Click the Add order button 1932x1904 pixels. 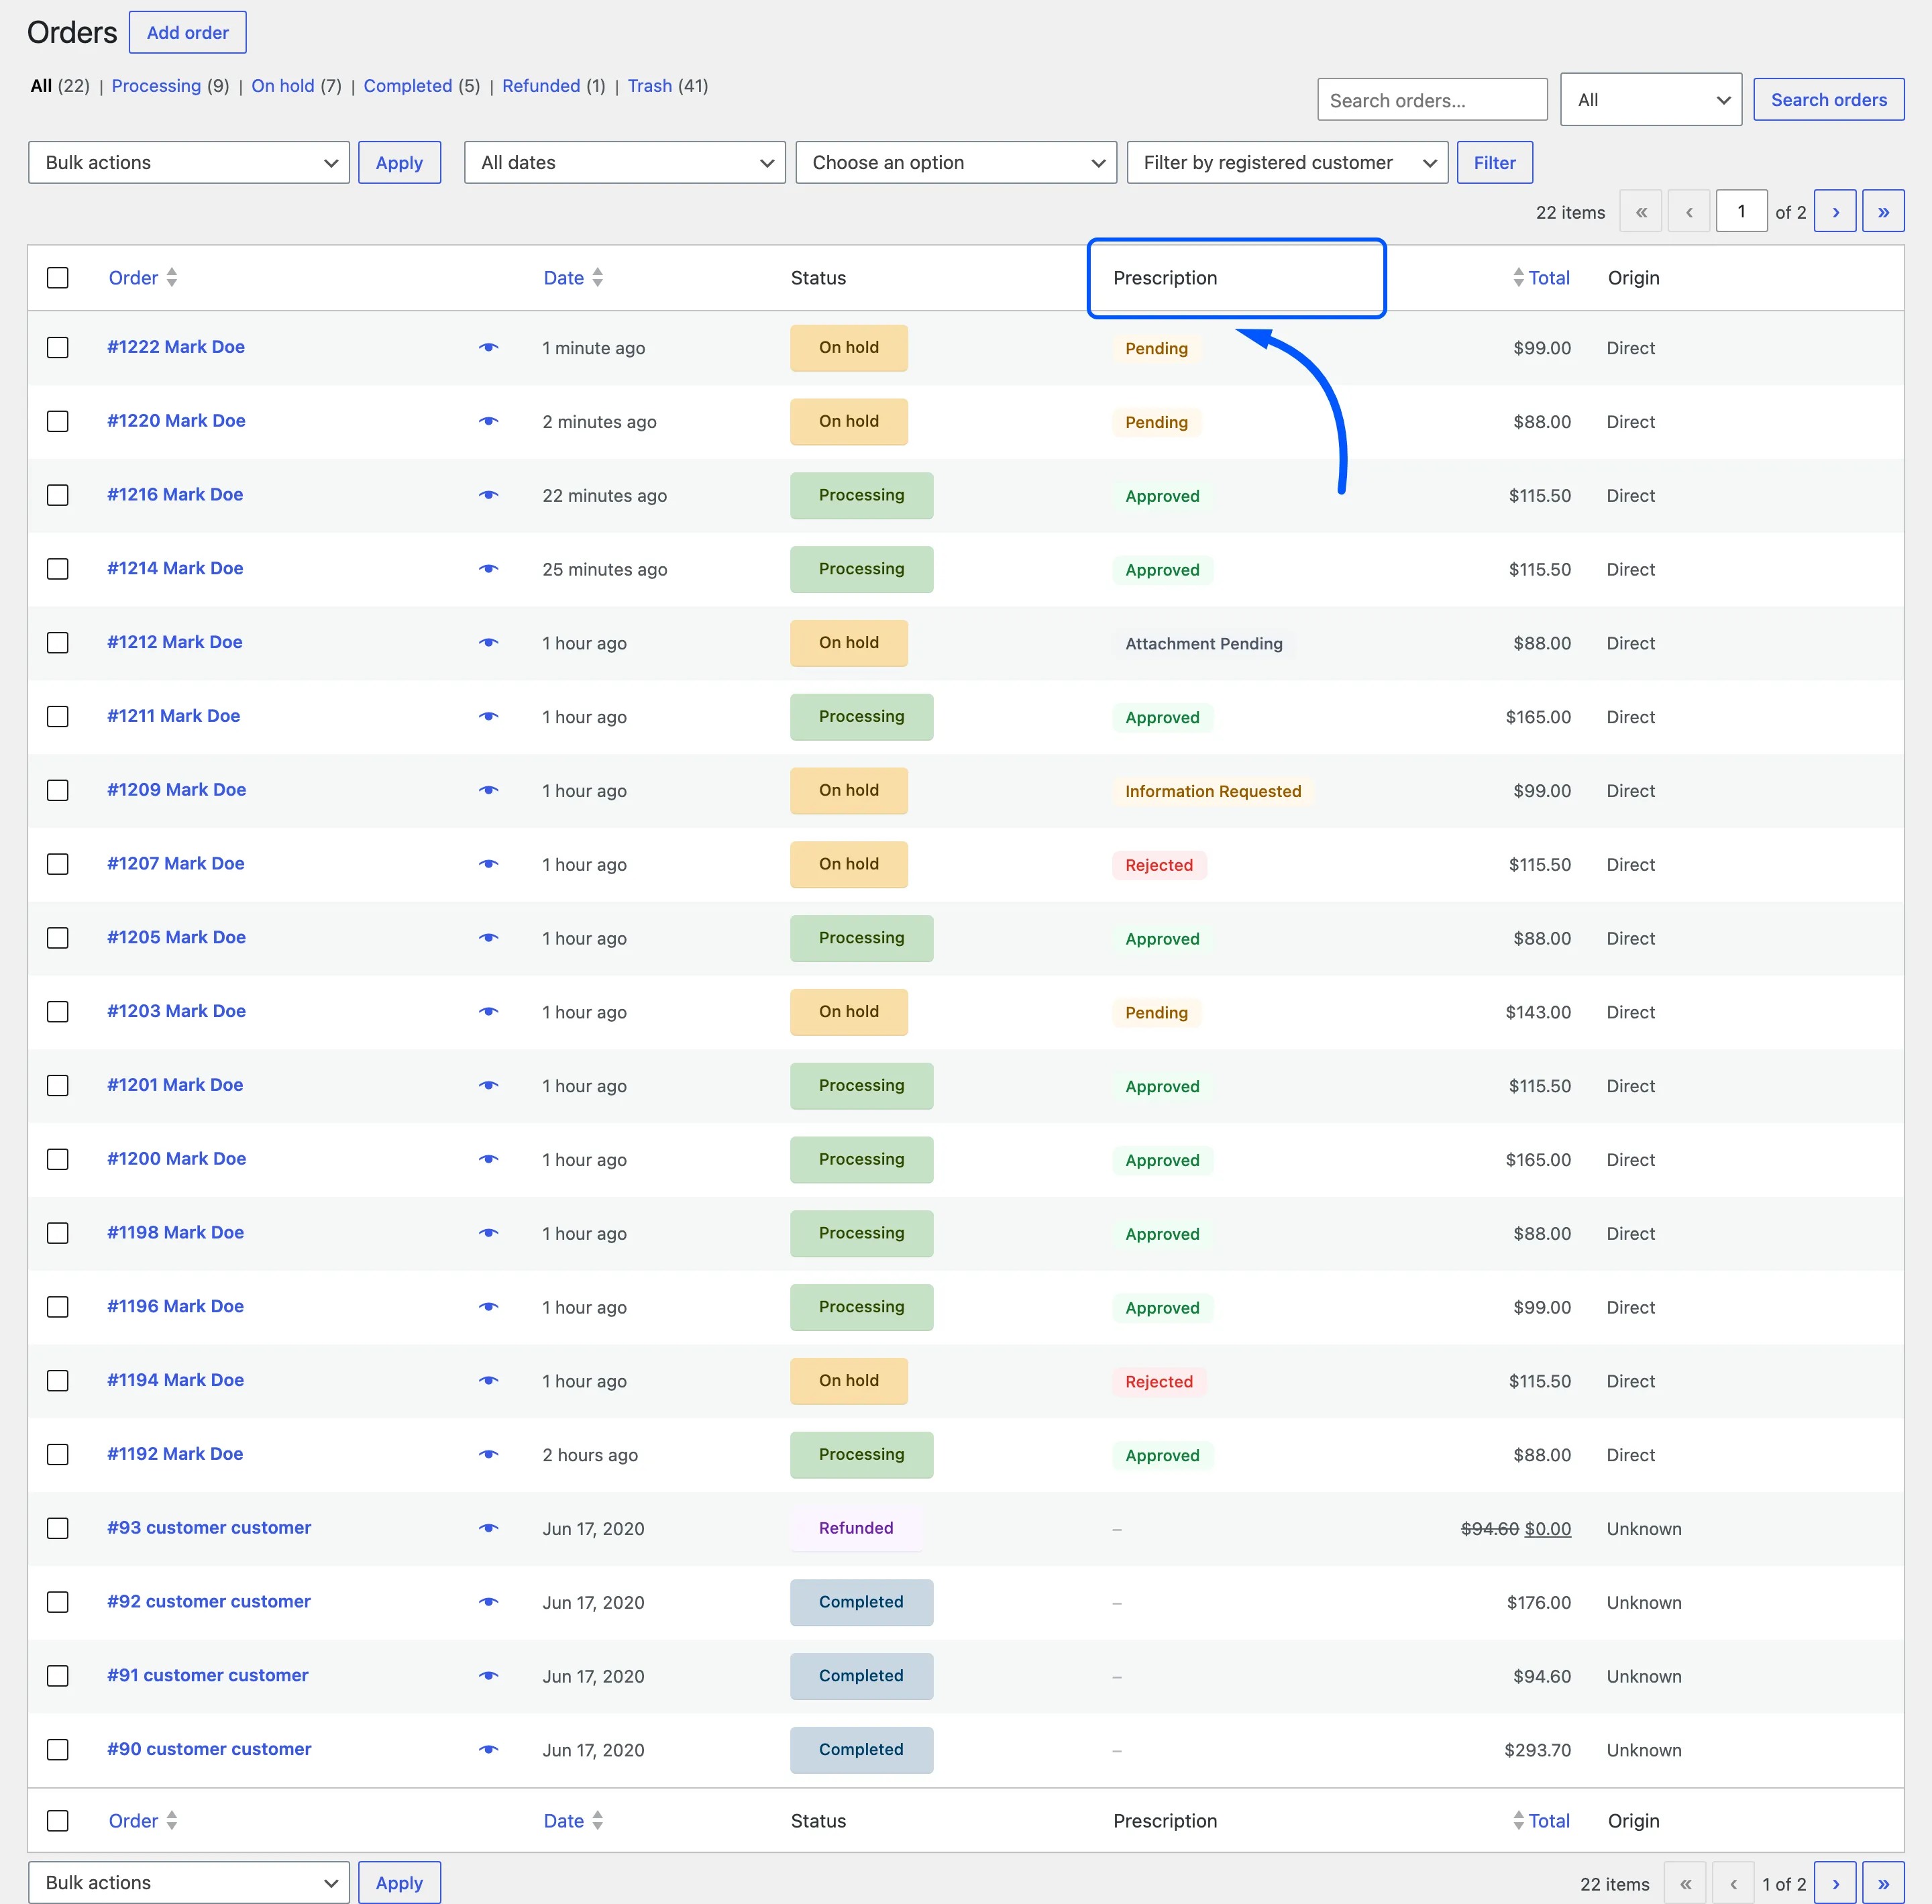[188, 33]
